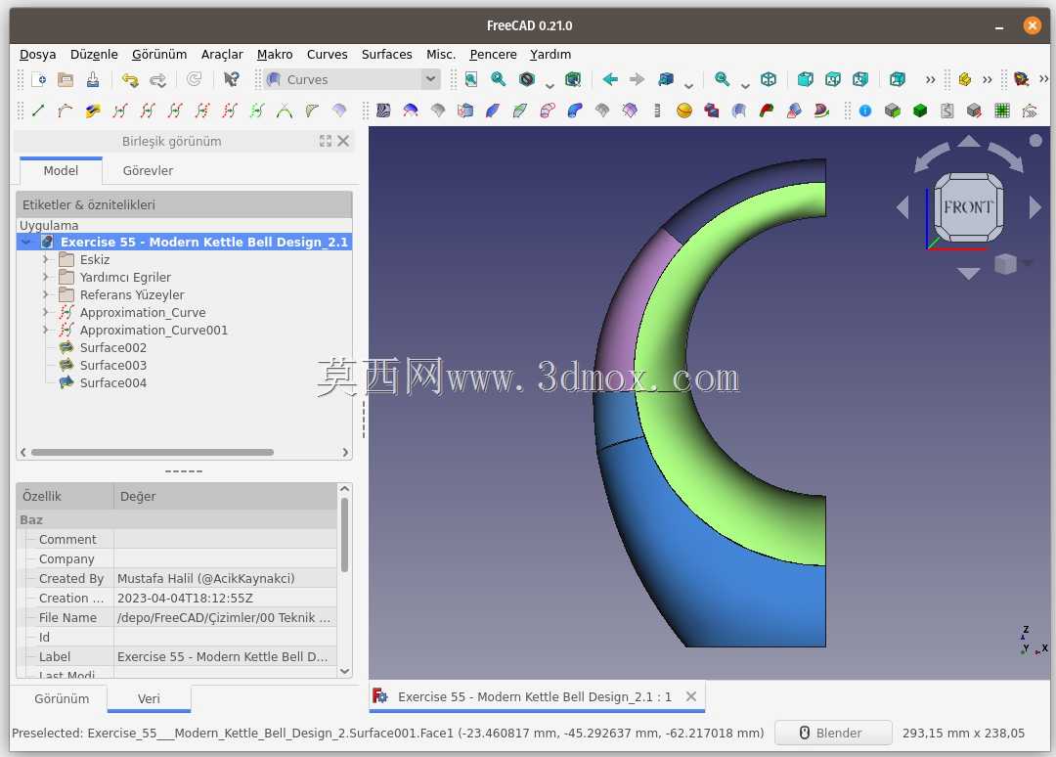The image size is (1056, 757).
Task: Open the Dosya menu
Action: (38, 54)
